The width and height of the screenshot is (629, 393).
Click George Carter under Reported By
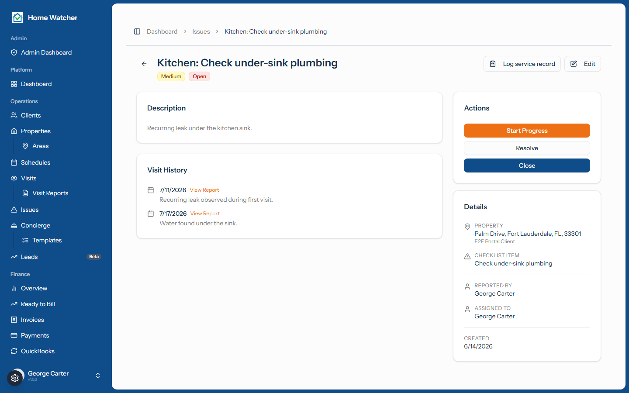pyautogui.click(x=494, y=293)
